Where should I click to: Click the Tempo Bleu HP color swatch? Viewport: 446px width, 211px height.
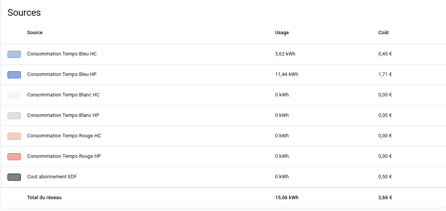[14, 75]
